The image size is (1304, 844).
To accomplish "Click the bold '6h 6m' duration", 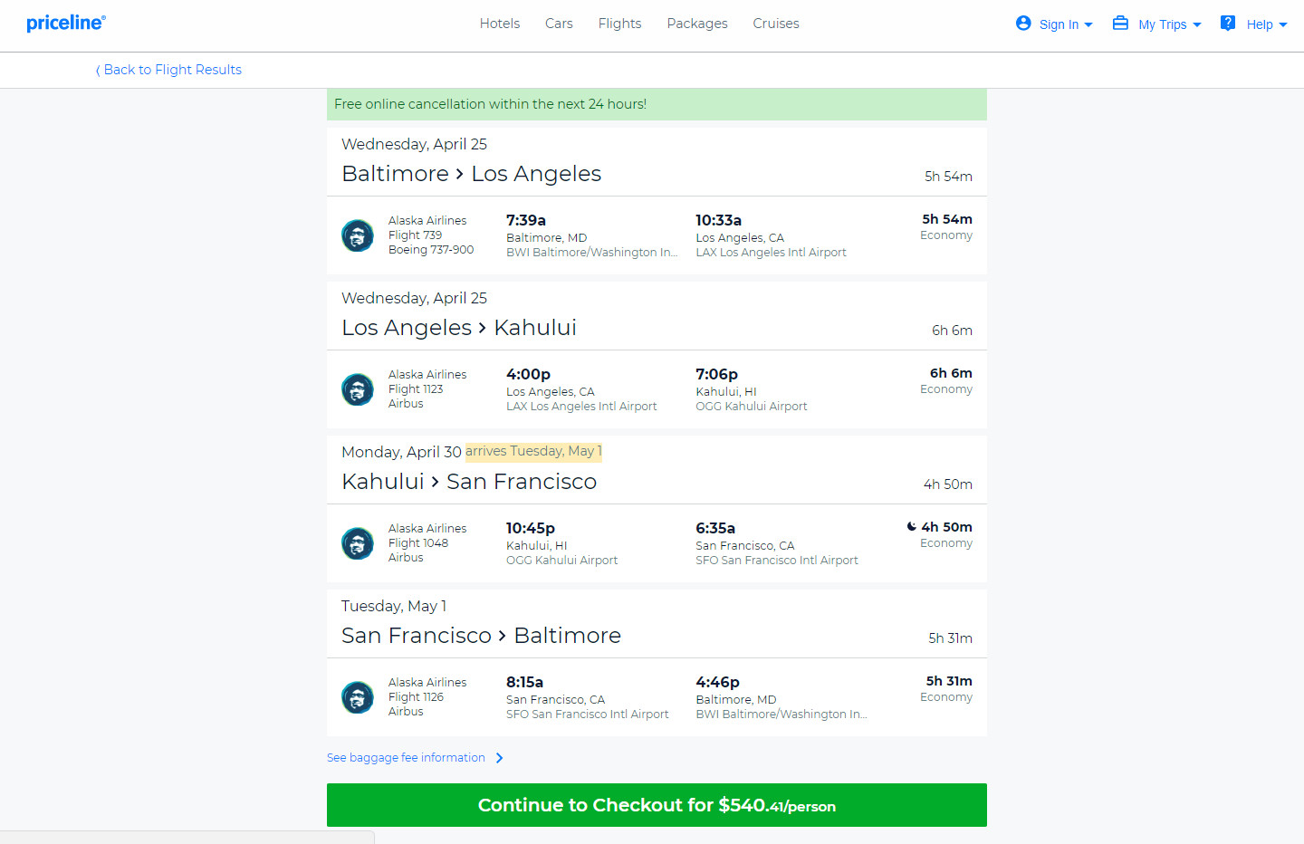I will pyautogui.click(x=951, y=373).
